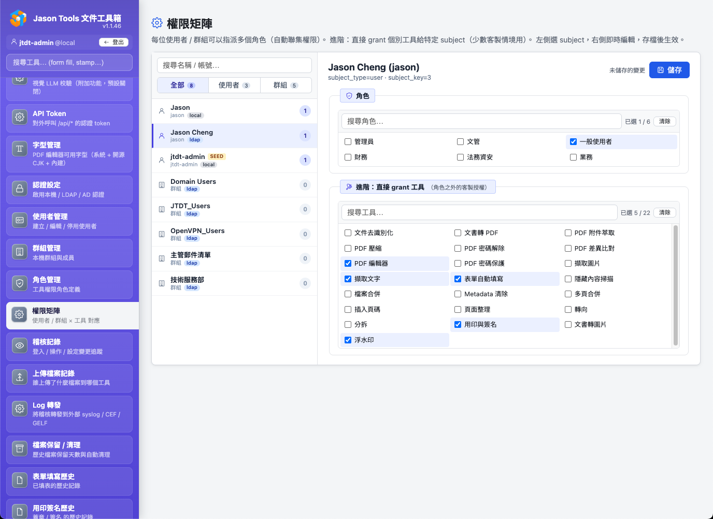Uncheck the PDF 編輯器 grant

click(x=348, y=263)
